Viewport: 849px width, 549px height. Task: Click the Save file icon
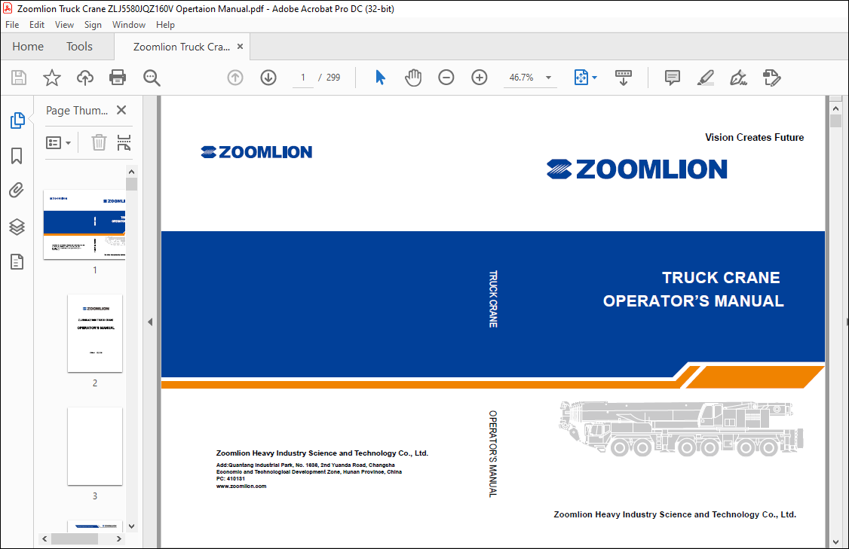click(19, 78)
